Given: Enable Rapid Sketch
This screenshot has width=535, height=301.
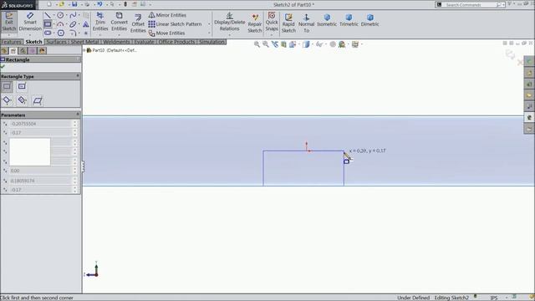Looking at the screenshot, I should [x=288, y=23].
